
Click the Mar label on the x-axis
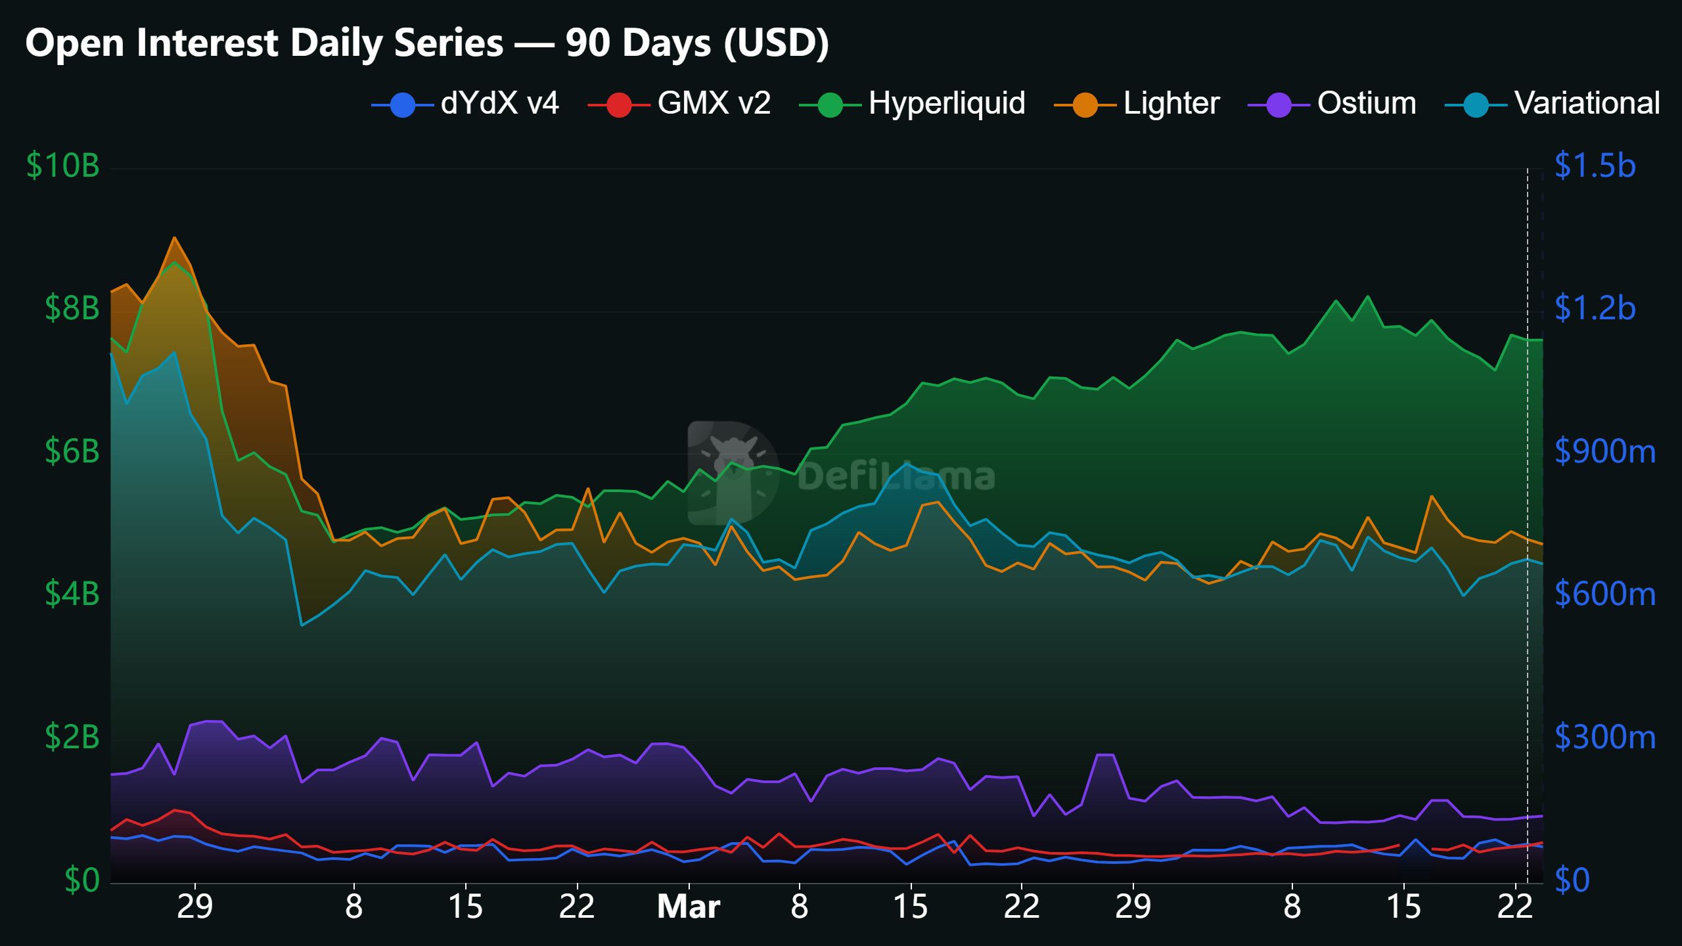point(688,907)
